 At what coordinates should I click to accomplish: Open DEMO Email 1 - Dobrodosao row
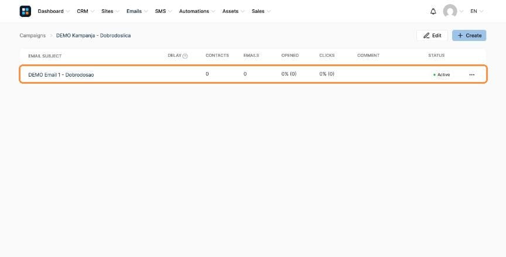[x=253, y=74]
